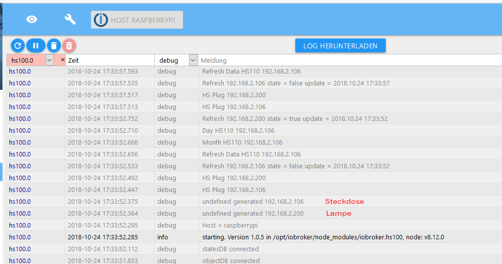Image resolution: width=502 pixels, height=264 pixels.
Task: Click hs100.0 link in statesDB connected row
Action: click(20, 249)
